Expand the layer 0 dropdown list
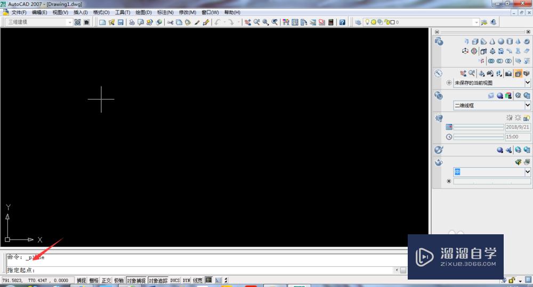 click(476, 22)
